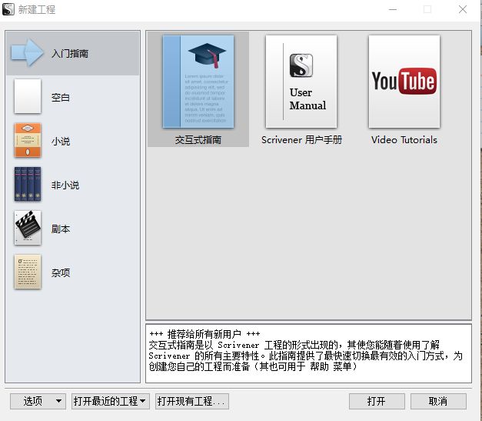This screenshot has width=482, height=421.
Task: Expand the 打开最近的工程 dropdown
Action: [111, 401]
